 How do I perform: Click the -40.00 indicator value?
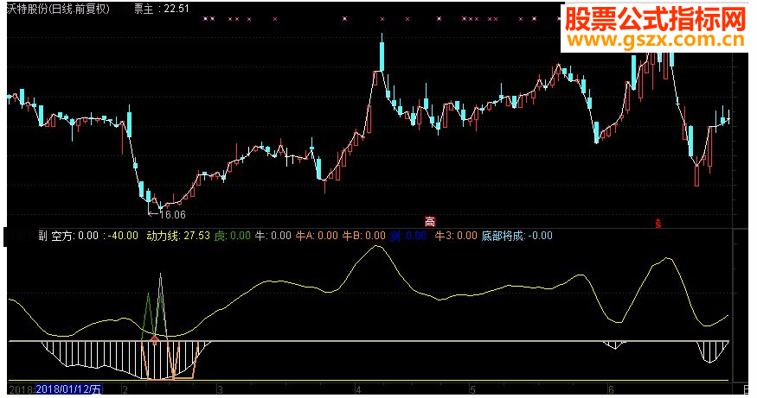[123, 236]
